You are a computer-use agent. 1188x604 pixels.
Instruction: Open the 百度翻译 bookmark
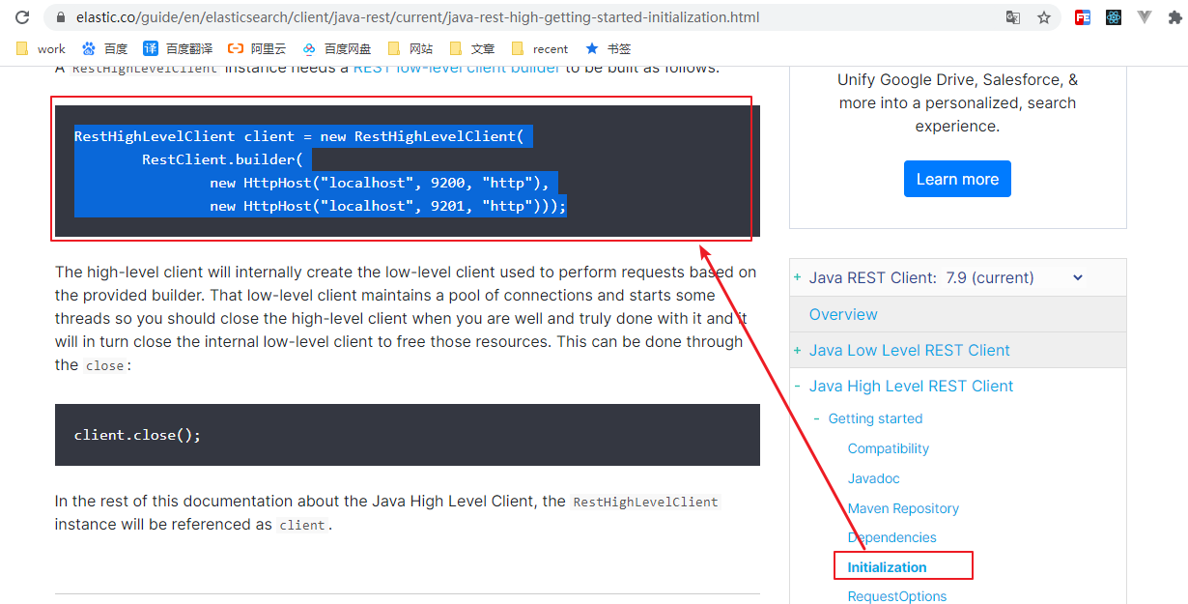[178, 48]
